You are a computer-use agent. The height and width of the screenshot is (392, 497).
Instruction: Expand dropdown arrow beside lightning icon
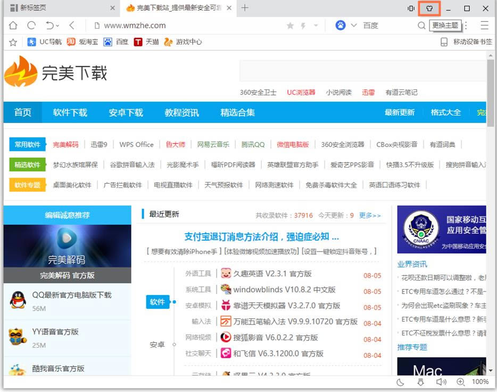coord(316,26)
